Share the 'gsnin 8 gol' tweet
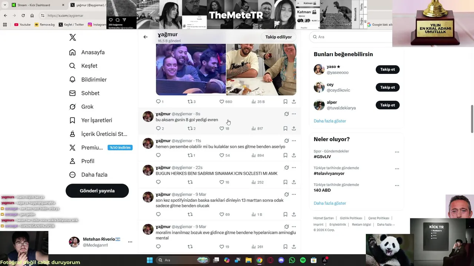 [x=294, y=129]
